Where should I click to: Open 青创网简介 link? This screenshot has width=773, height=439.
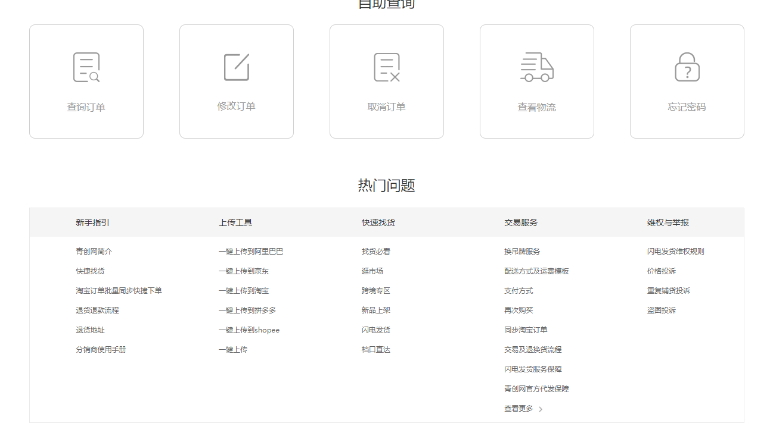click(x=94, y=252)
